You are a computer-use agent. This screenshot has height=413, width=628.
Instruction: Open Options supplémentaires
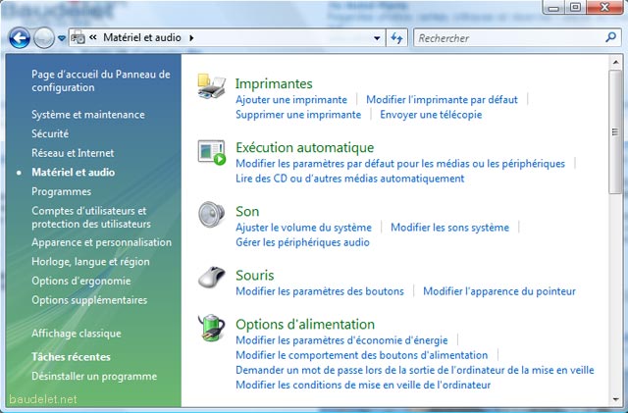tap(89, 300)
